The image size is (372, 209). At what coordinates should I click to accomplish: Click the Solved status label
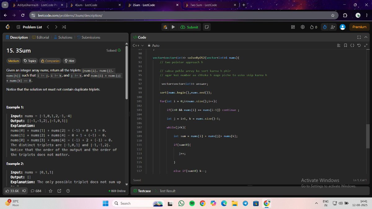(113, 50)
